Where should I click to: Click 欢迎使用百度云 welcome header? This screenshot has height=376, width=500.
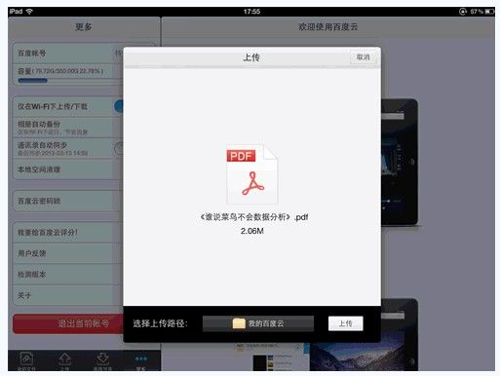328,26
